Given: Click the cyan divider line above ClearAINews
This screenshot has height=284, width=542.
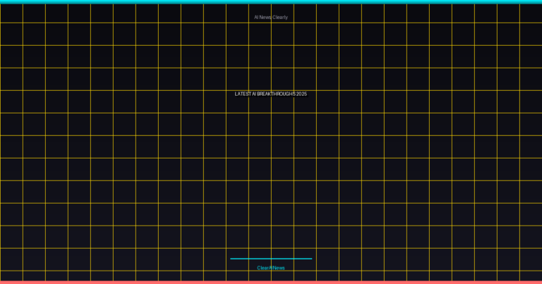Looking at the screenshot, I should (x=271, y=259).
